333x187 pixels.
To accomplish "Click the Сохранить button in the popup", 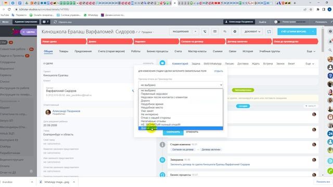I will point(173,132).
